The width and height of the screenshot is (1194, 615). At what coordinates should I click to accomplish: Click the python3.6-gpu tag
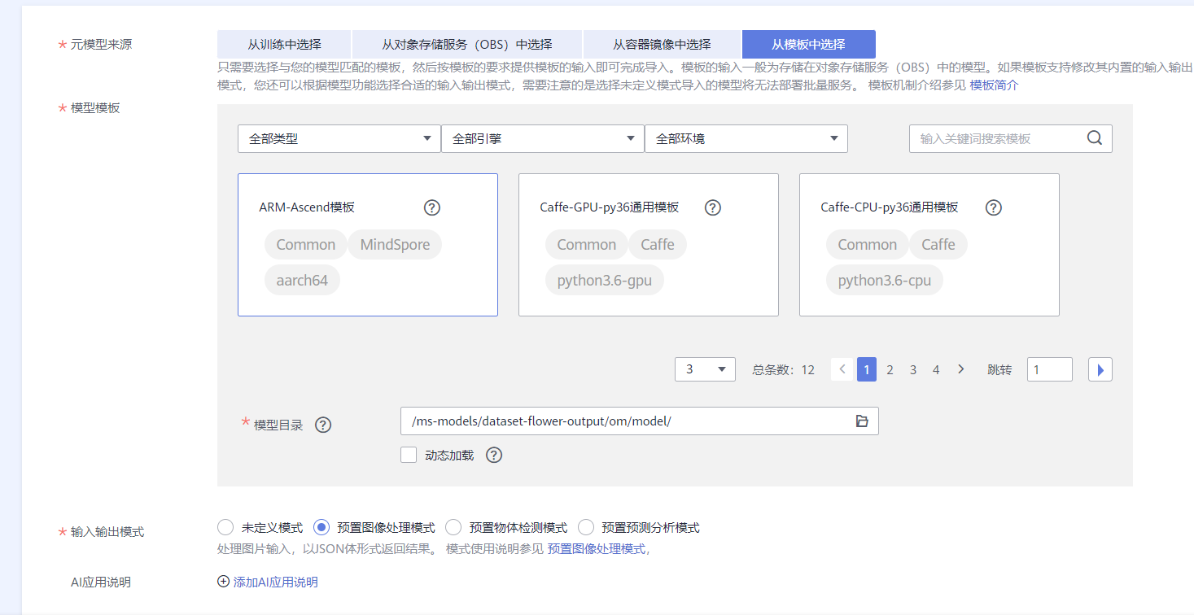605,281
